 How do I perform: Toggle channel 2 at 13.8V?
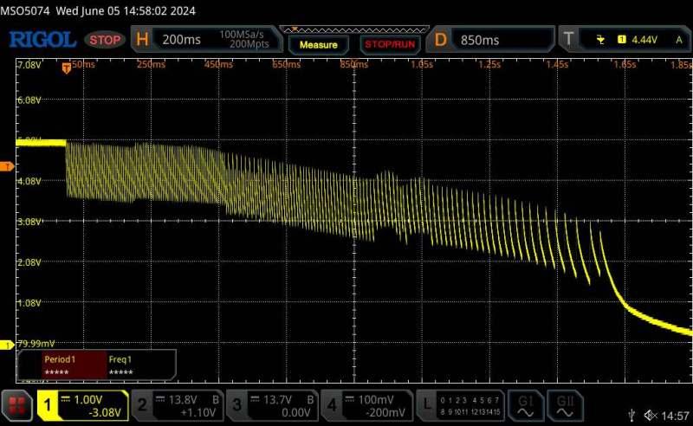click(x=178, y=404)
